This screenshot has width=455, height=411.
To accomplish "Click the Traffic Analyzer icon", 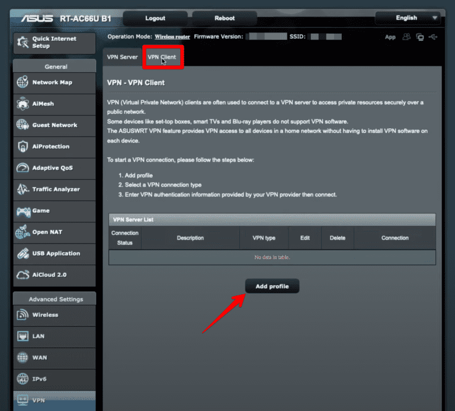I will [23, 189].
